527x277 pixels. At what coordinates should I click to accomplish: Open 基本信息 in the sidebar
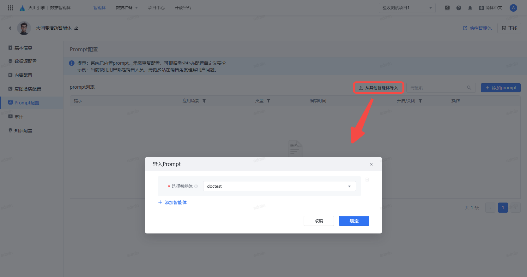(32, 48)
